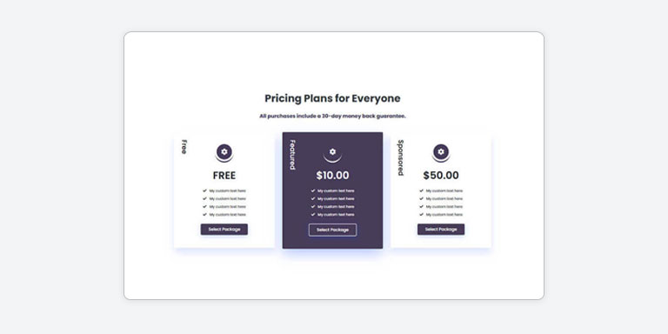The width and height of the screenshot is (668, 334).
Task: Click the gear icon on Sponsored plan
Action: tap(441, 151)
